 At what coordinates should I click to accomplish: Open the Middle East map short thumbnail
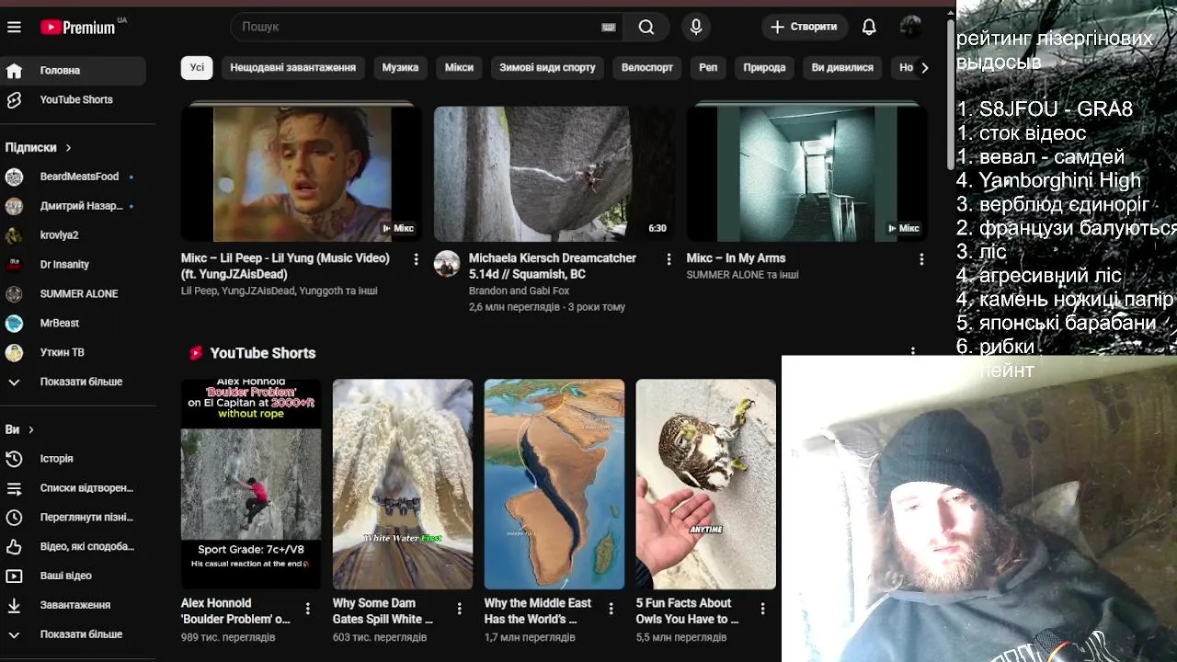[x=554, y=484]
